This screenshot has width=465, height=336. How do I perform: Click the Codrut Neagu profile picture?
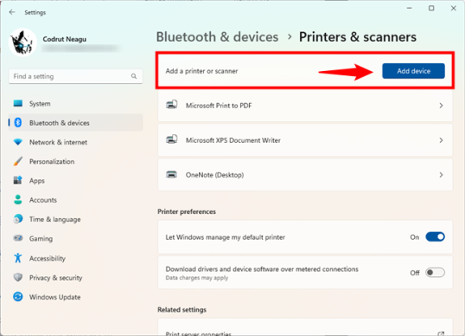22,42
